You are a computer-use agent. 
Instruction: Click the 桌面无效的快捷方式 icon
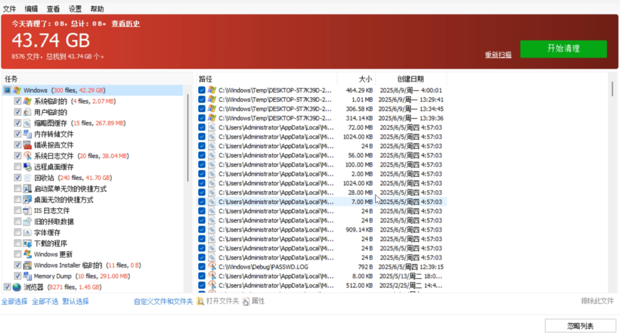tap(28, 200)
